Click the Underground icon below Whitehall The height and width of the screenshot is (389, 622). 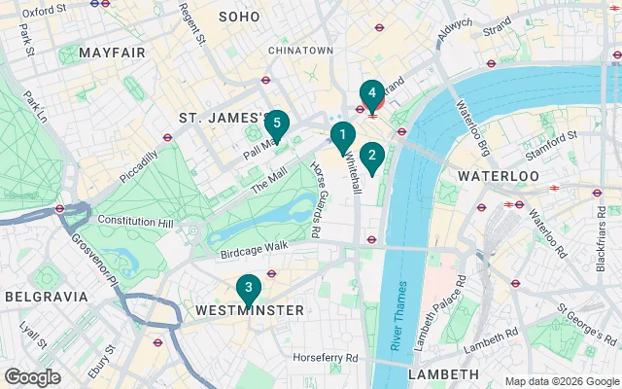(x=371, y=239)
